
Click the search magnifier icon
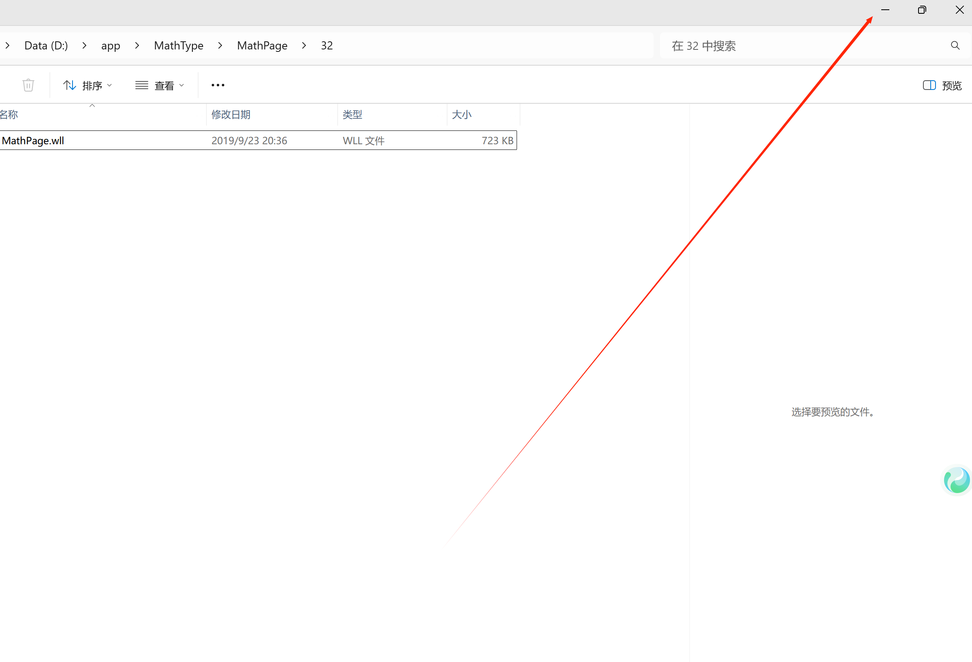coord(955,46)
